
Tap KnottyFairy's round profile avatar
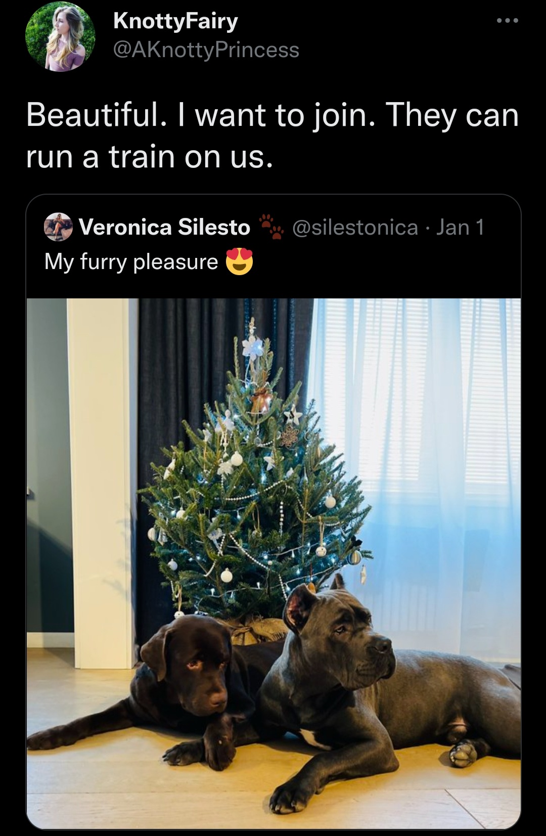(x=60, y=36)
